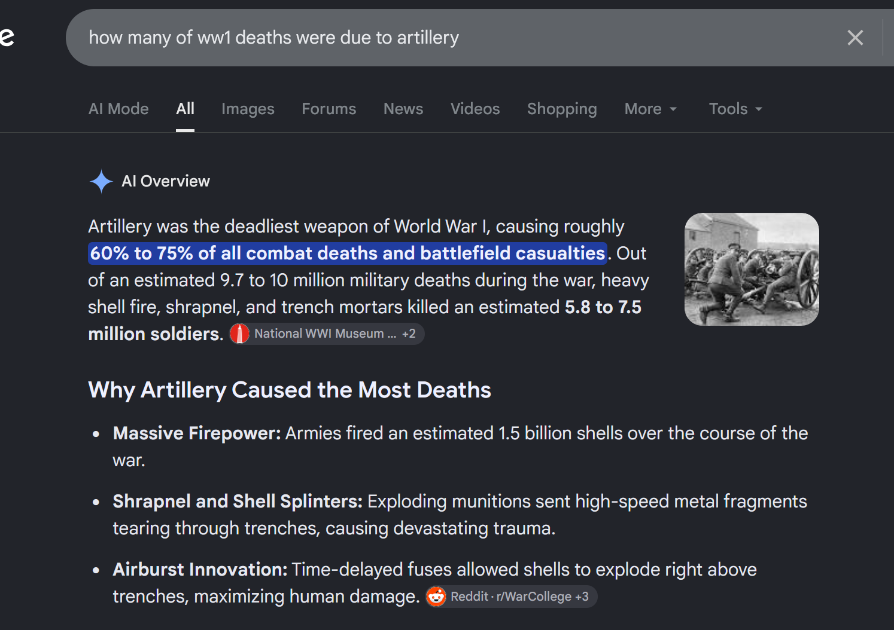Viewport: 894px width, 630px height.
Task: Expand the More dropdown
Action: pos(650,109)
